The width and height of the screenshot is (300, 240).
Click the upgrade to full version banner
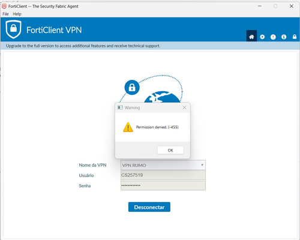150,46
